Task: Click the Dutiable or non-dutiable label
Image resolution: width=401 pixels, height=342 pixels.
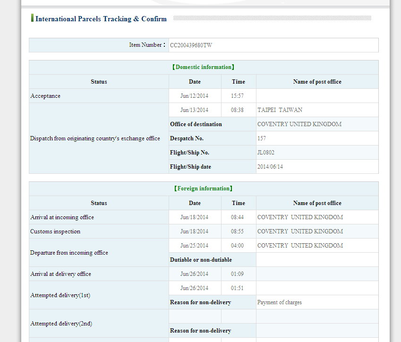Action: 201,260
